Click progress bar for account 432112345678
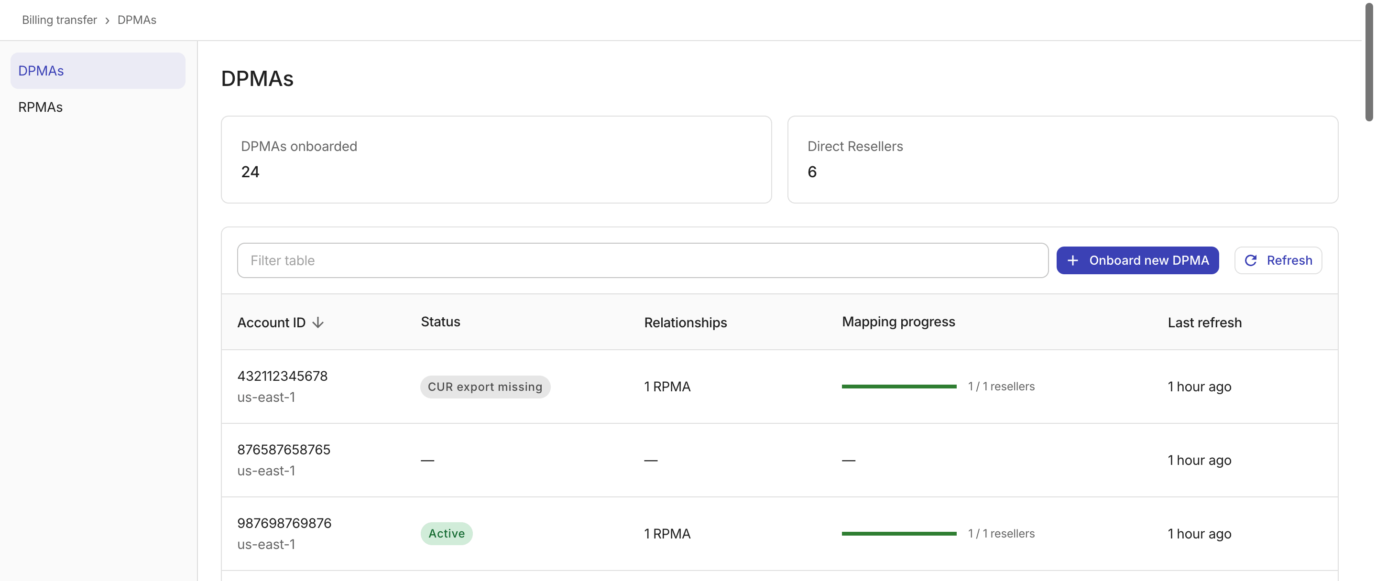Screen dimensions: 1376x581 [x=899, y=387]
